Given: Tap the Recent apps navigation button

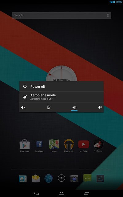Looking at the screenshot, I should click(86, 193).
